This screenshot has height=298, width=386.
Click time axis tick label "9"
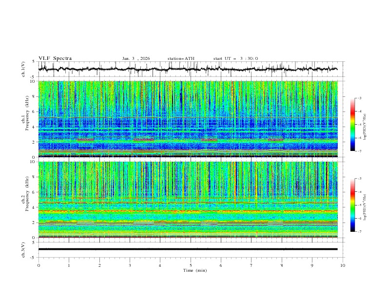pyautogui.click(x=312, y=265)
